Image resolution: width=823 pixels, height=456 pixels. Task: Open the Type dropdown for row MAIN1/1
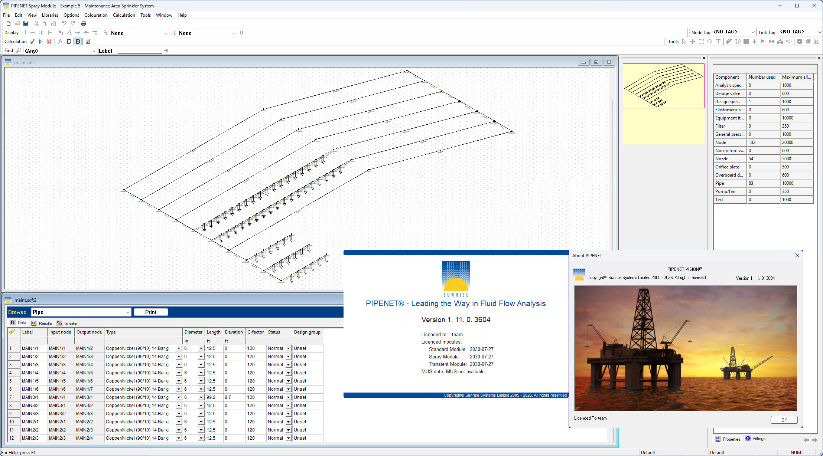[179, 349]
